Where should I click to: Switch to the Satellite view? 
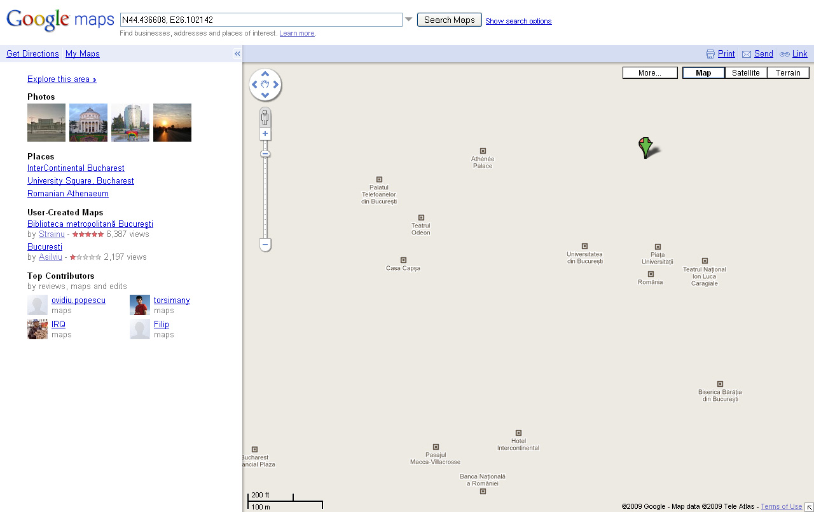746,72
